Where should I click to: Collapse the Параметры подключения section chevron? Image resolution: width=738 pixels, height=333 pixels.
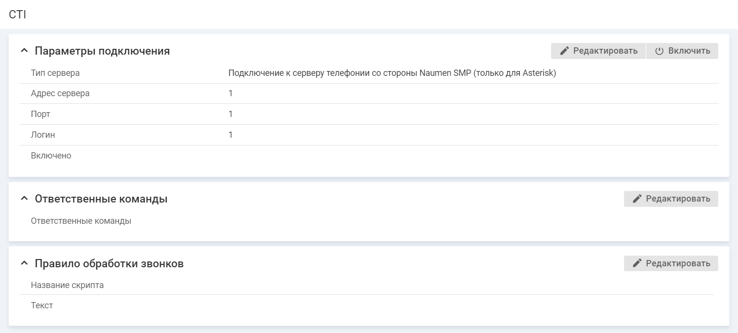tap(24, 51)
